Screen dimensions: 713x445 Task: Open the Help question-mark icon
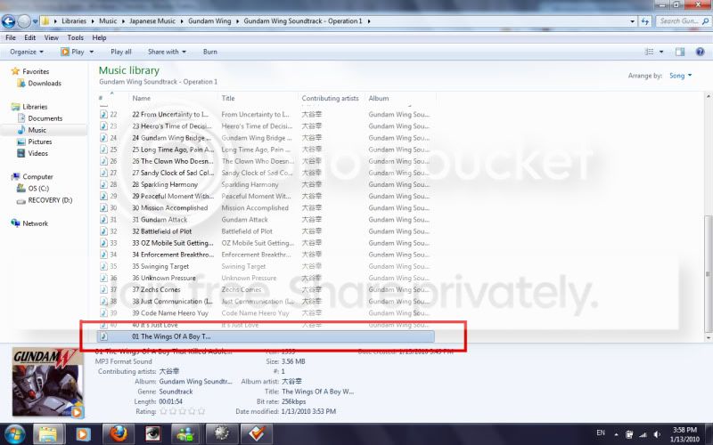[701, 52]
